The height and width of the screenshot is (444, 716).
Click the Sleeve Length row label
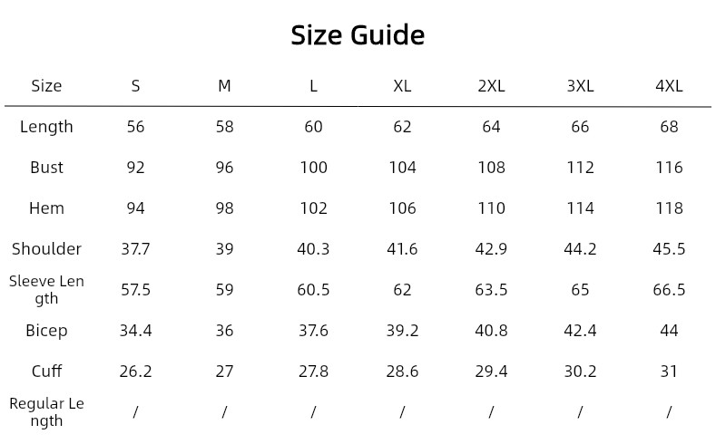coord(46,290)
